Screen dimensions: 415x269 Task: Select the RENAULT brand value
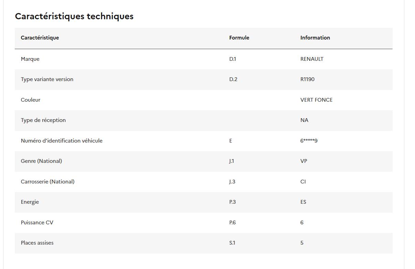coord(312,59)
